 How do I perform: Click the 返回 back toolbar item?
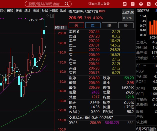pyautogui.click(x=63, y=10)
